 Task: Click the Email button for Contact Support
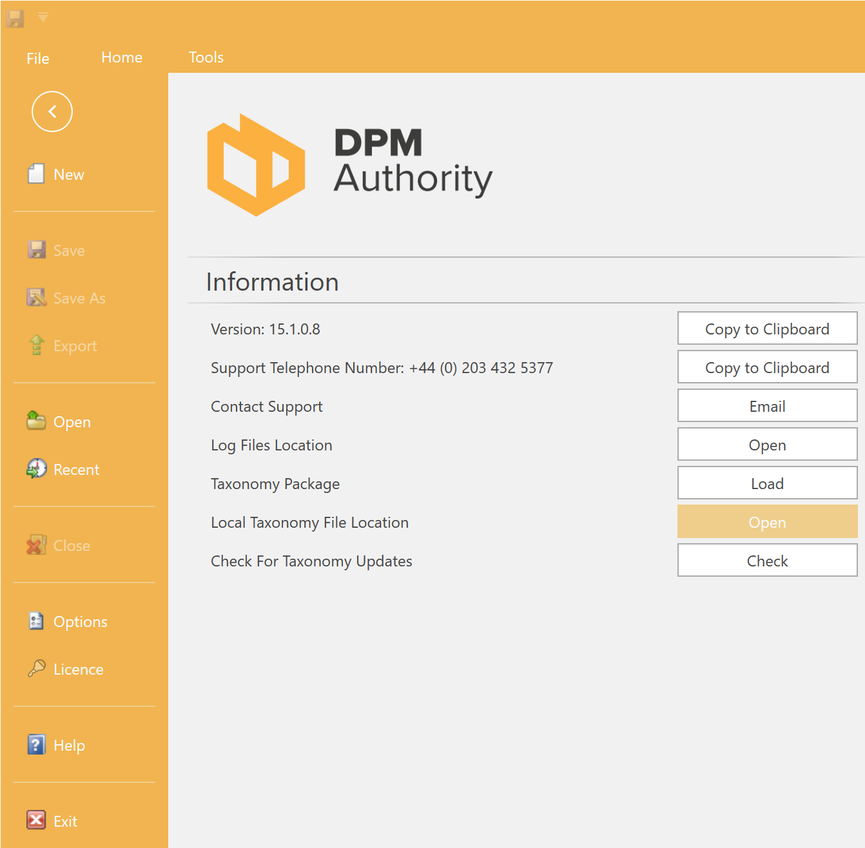(767, 406)
